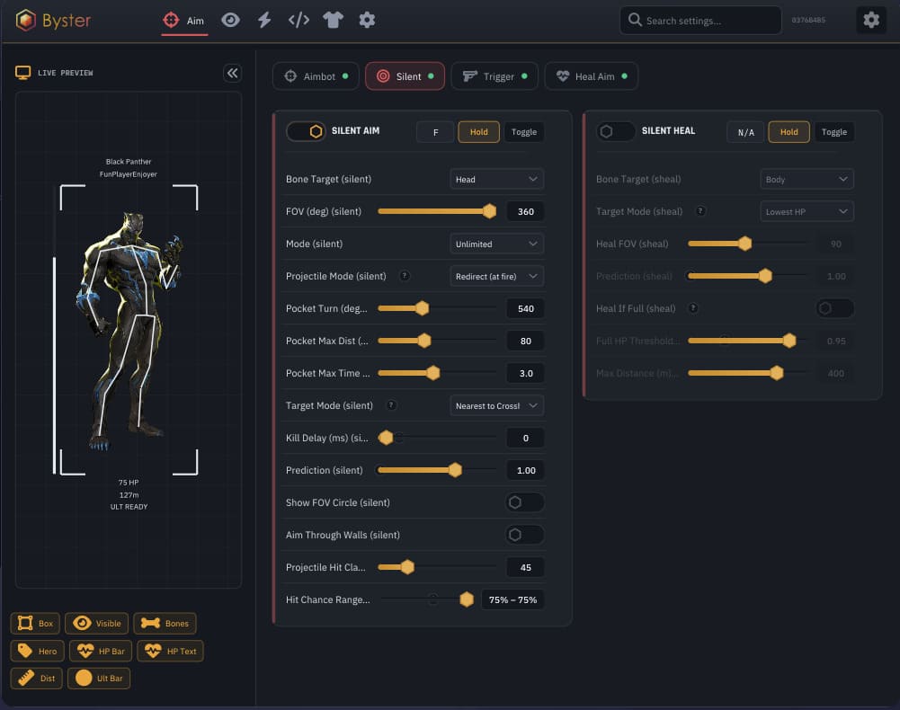
Task: Switch to the Aimbot sub-tab
Action: pos(316,76)
